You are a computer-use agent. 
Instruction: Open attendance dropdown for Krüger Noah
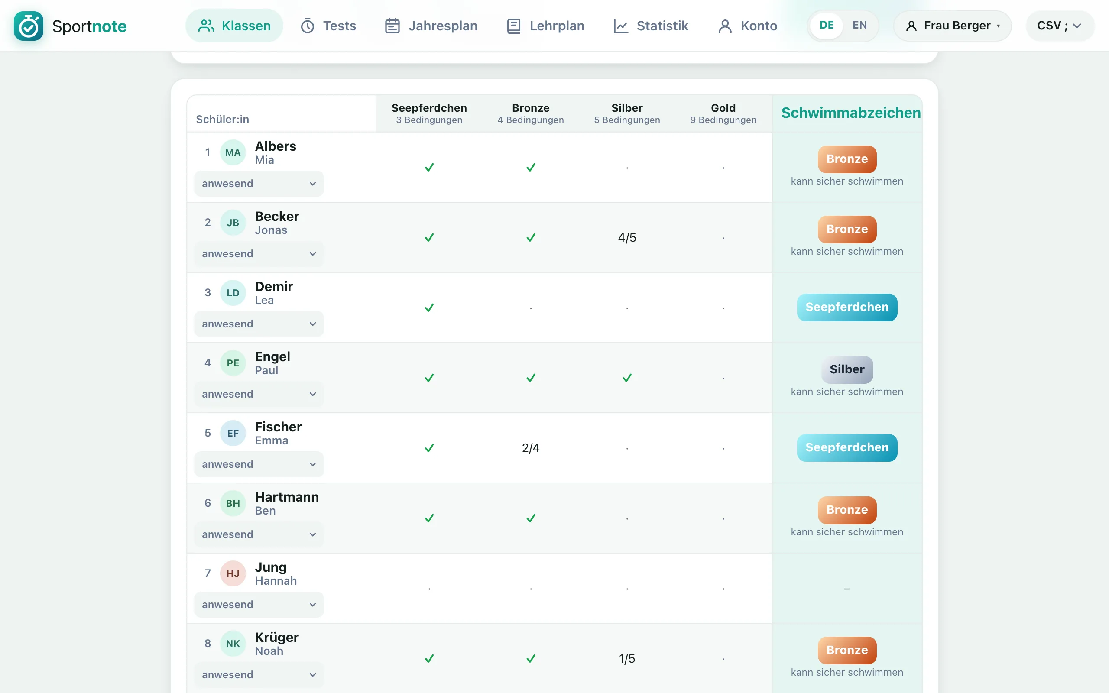[259, 675]
